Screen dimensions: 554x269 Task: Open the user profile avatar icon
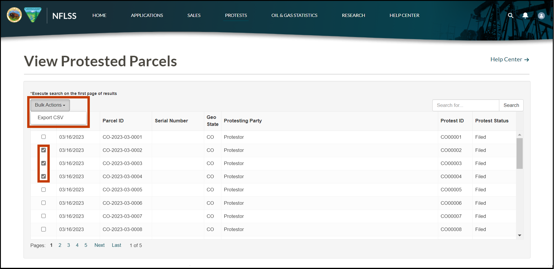point(541,16)
